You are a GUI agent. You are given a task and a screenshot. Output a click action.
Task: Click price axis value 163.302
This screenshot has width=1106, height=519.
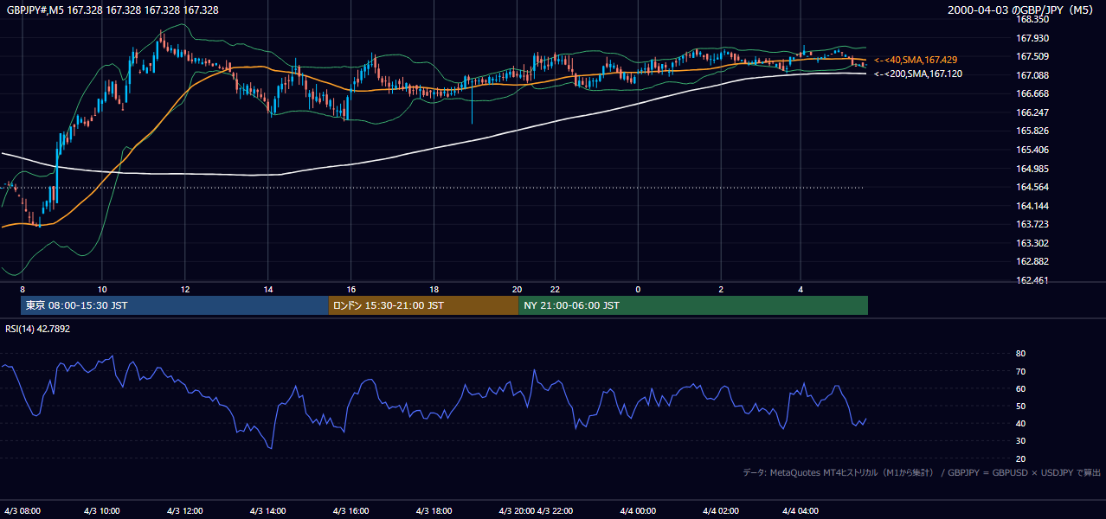[x=1032, y=243]
